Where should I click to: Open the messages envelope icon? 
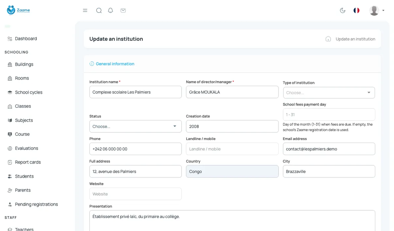(x=123, y=11)
